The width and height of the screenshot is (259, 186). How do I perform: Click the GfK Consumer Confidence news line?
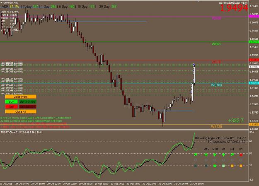tap(36, 118)
